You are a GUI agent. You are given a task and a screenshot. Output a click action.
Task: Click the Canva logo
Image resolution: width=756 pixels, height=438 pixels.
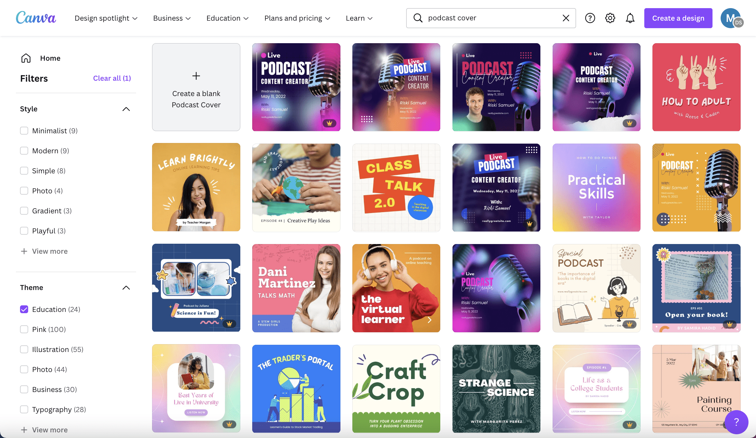[36, 18]
